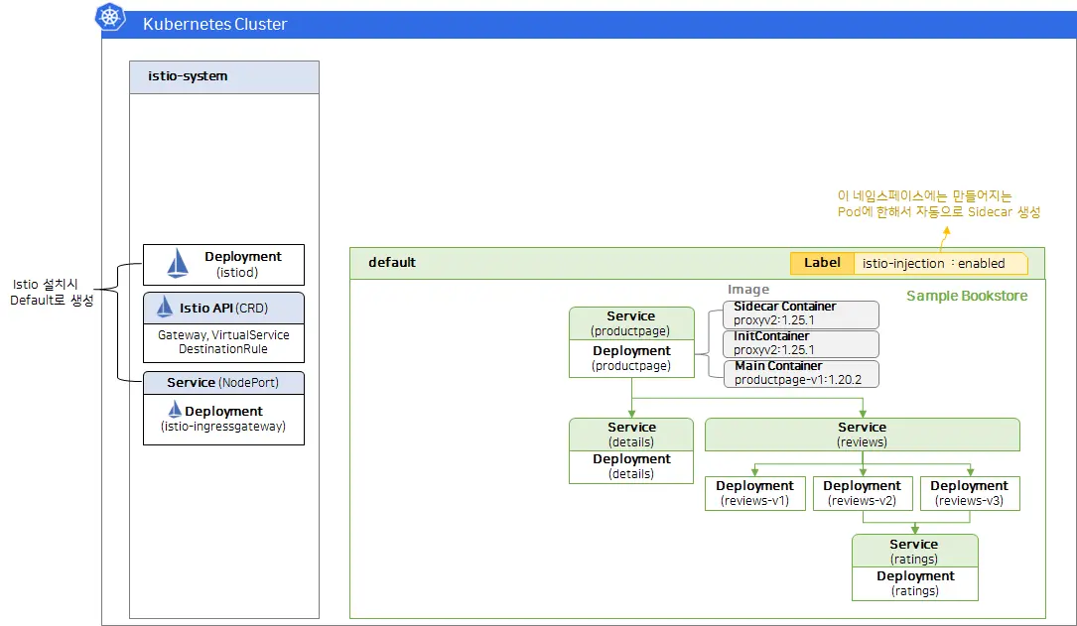The height and width of the screenshot is (626, 1077).
Task: Select the Service (productpage) box
Action: (x=631, y=323)
